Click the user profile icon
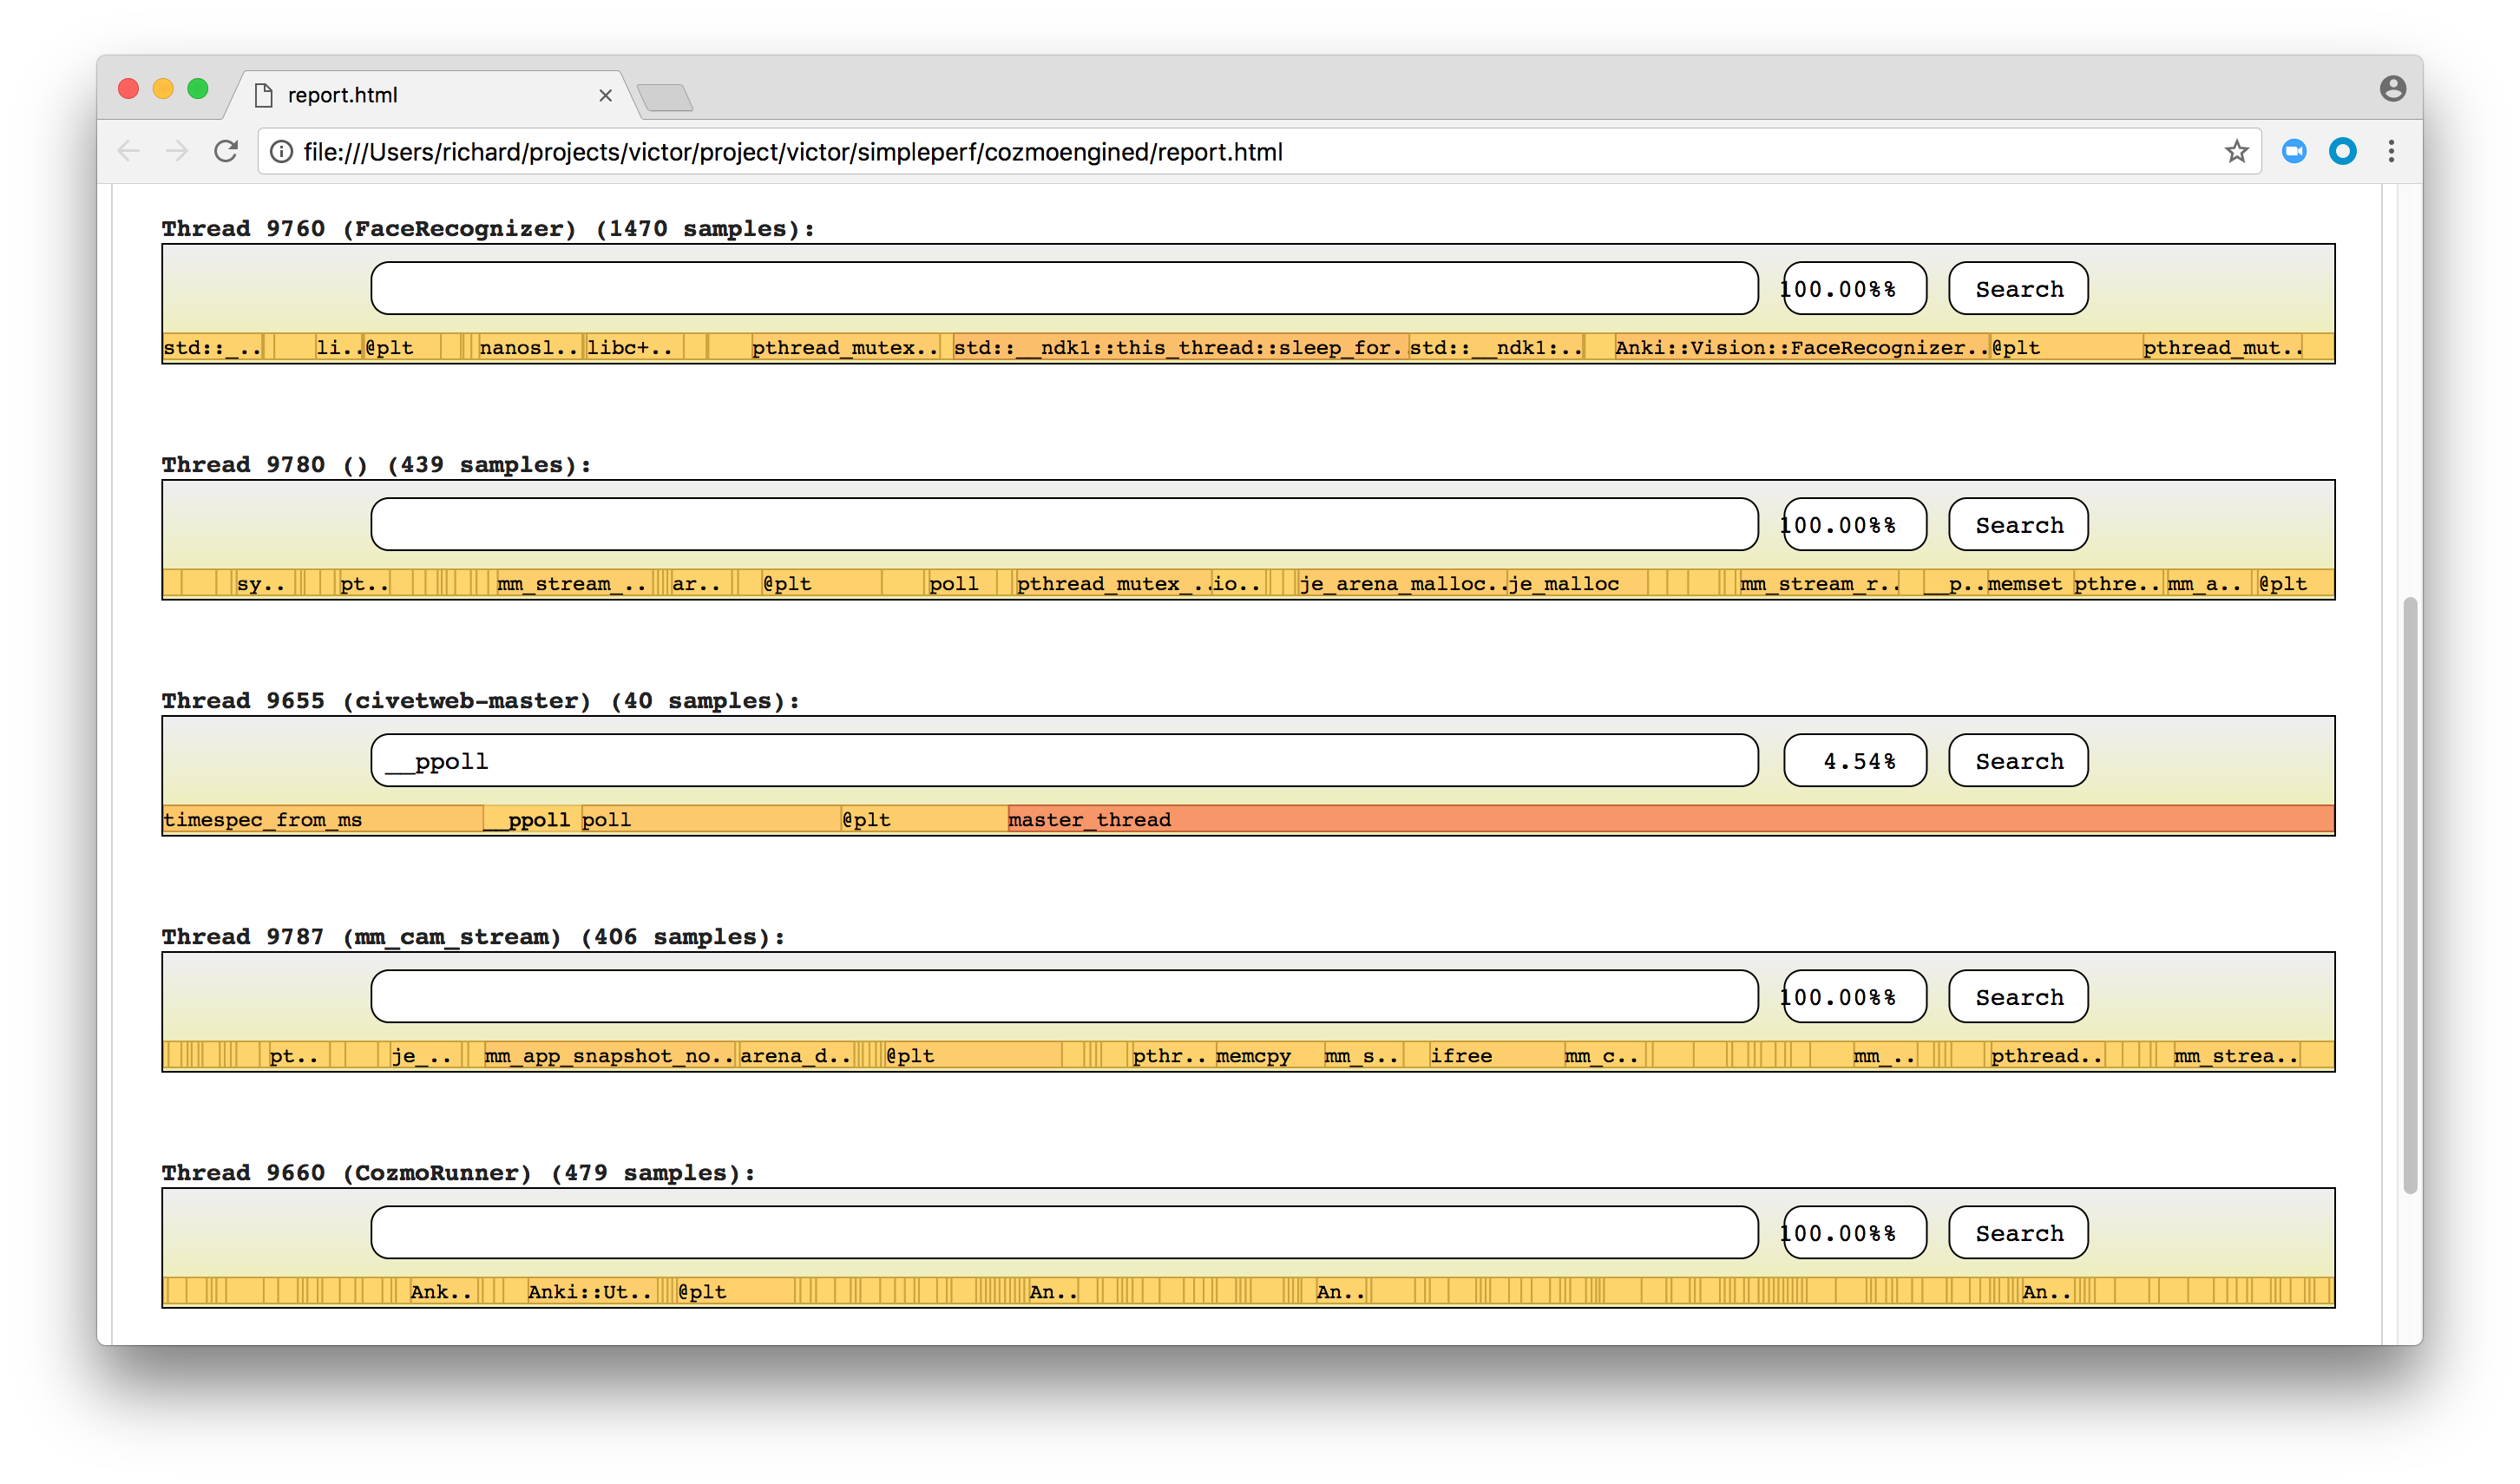The height and width of the screenshot is (1484, 2520). pos(2392,89)
